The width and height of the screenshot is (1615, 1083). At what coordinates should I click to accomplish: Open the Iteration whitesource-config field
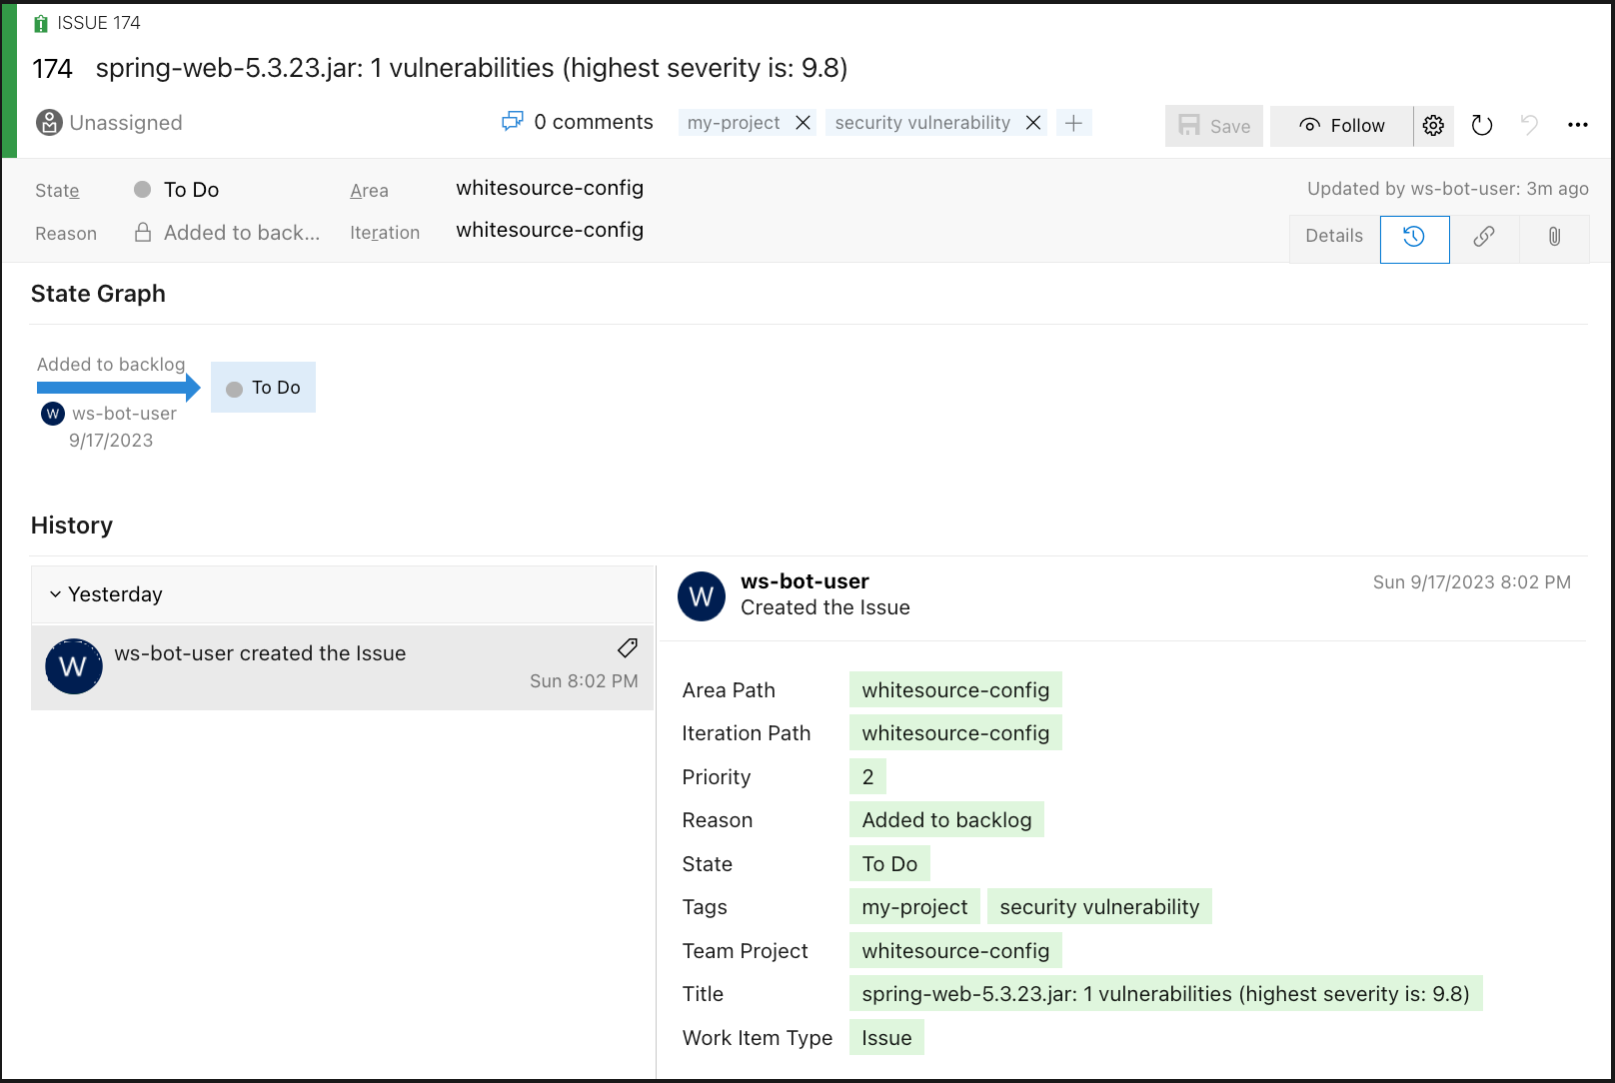(x=550, y=231)
